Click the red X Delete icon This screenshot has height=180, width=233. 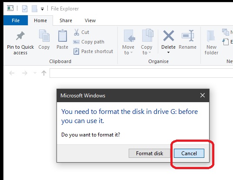pyautogui.click(x=169, y=36)
